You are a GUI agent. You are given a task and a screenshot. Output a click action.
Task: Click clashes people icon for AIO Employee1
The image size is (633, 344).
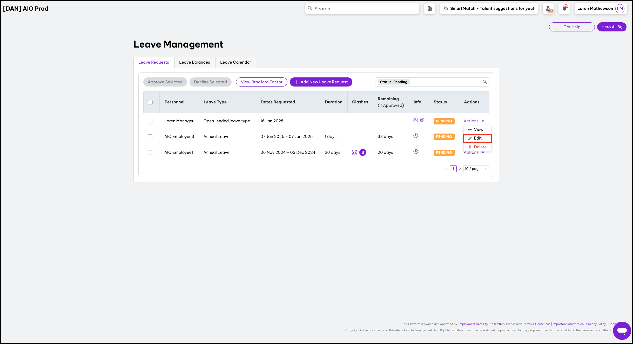tap(354, 152)
